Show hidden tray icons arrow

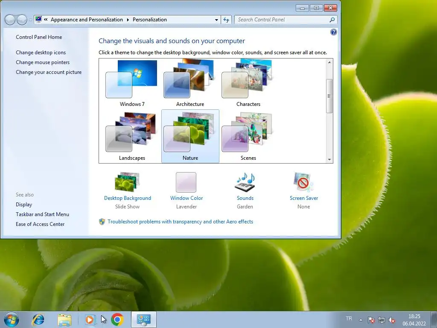point(361,320)
